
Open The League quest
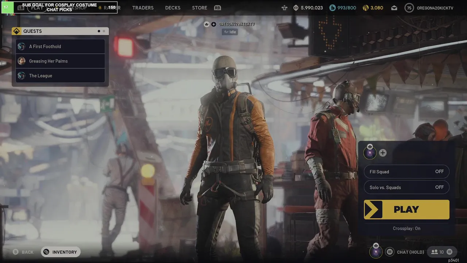pyautogui.click(x=60, y=76)
